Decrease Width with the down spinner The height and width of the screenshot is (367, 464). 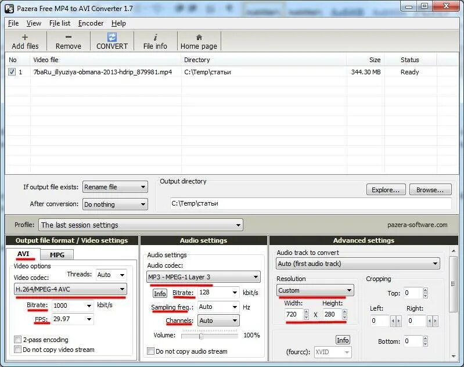306,317
